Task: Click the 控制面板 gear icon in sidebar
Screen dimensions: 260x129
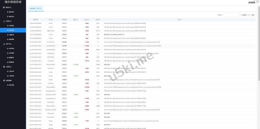Action: (x=4, y=80)
